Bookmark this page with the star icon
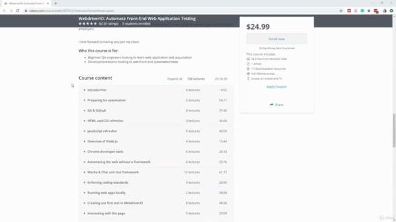Image resolution: width=396 pixels, height=222 pixels. 341,11
